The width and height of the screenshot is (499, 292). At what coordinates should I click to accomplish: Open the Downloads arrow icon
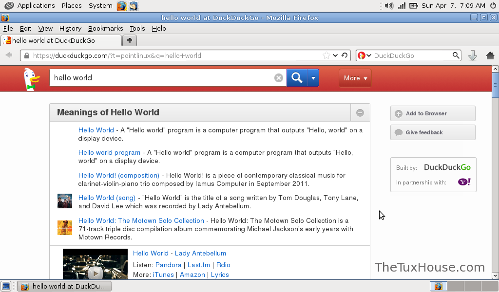click(472, 55)
